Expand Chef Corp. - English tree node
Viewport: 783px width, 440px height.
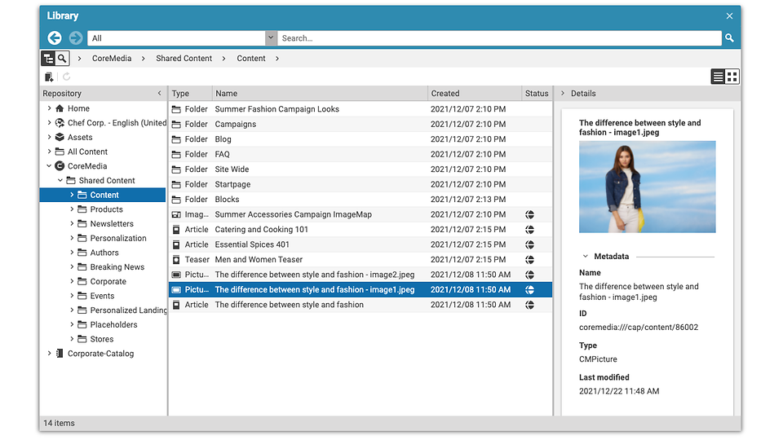49,123
